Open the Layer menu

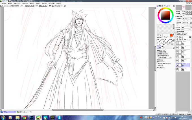pyautogui.click(x=25, y=3)
